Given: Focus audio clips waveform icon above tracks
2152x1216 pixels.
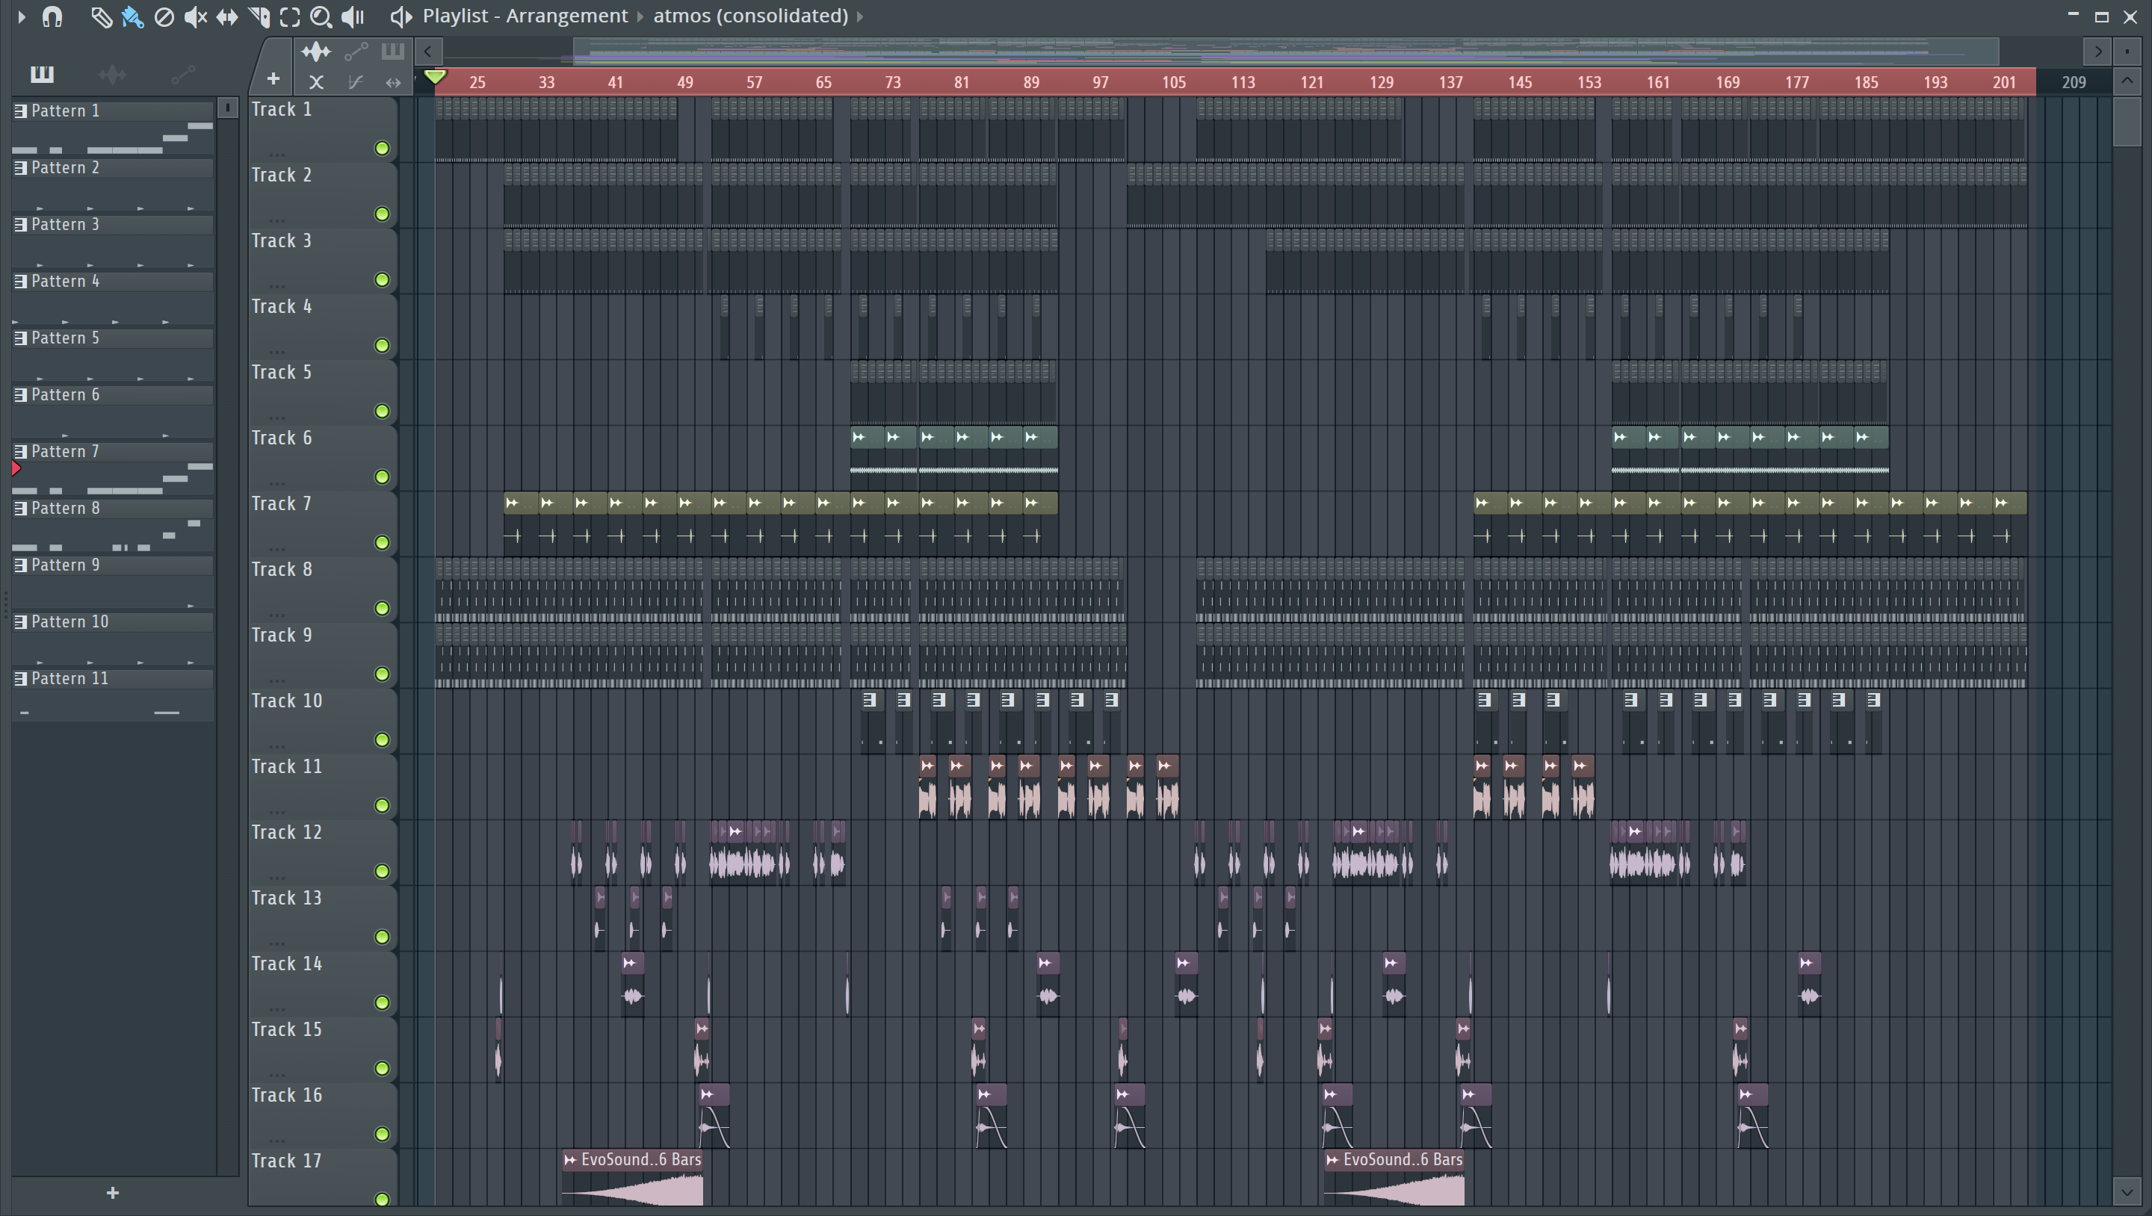Looking at the screenshot, I should pos(316,52).
